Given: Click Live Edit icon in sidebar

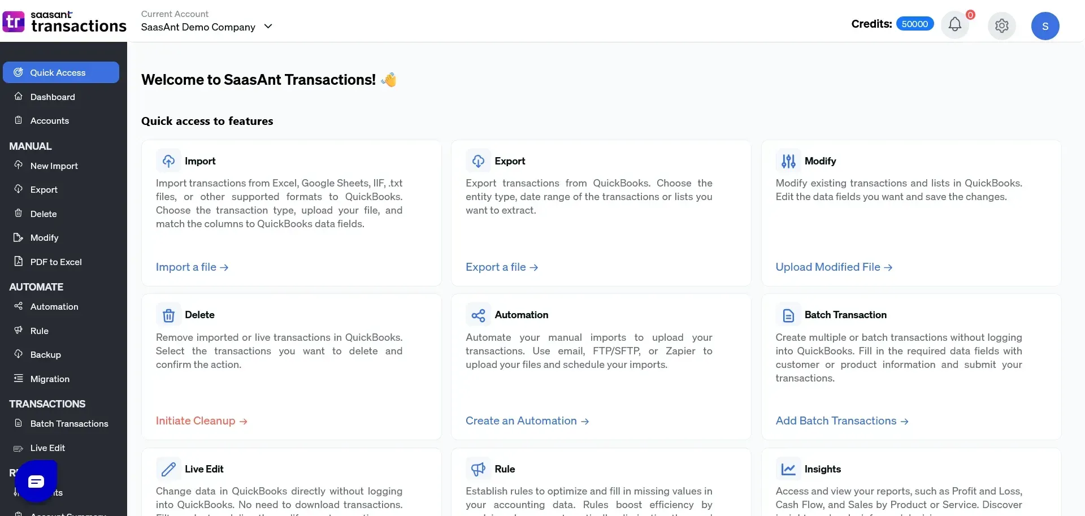Looking at the screenshot, I should coord(19,448).
